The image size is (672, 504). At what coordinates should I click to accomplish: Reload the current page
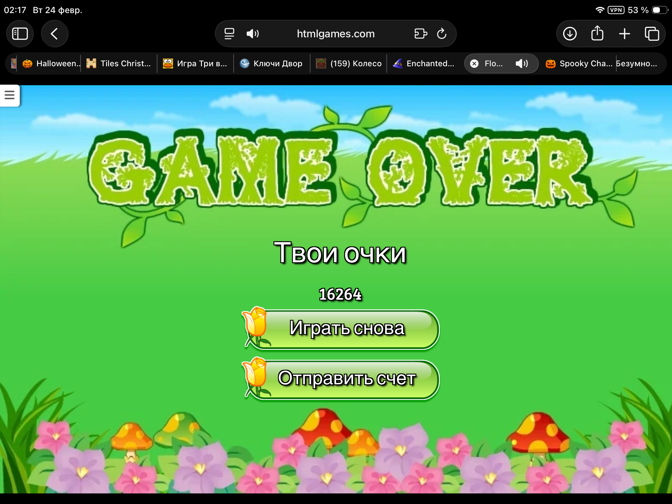[442, 34]
